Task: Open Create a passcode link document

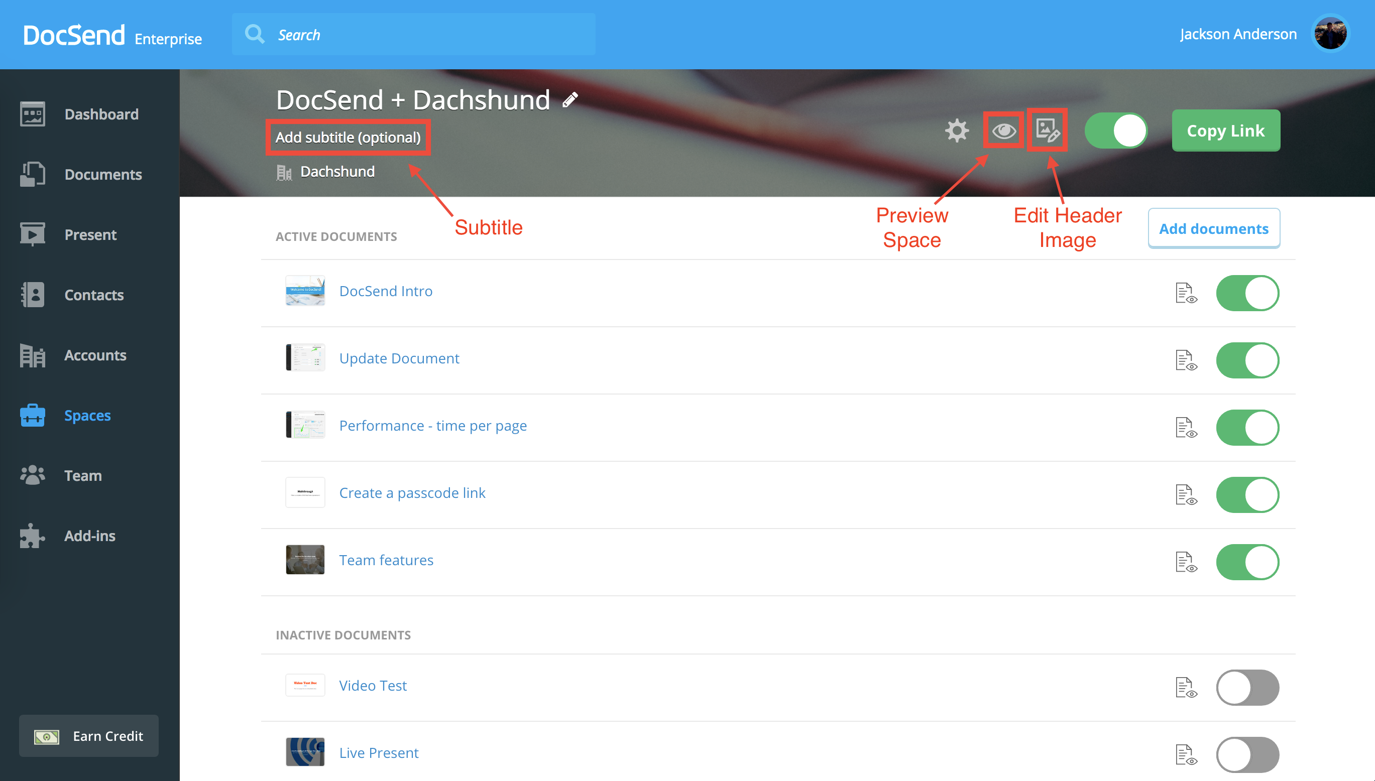Action: [x=412, y=493]
